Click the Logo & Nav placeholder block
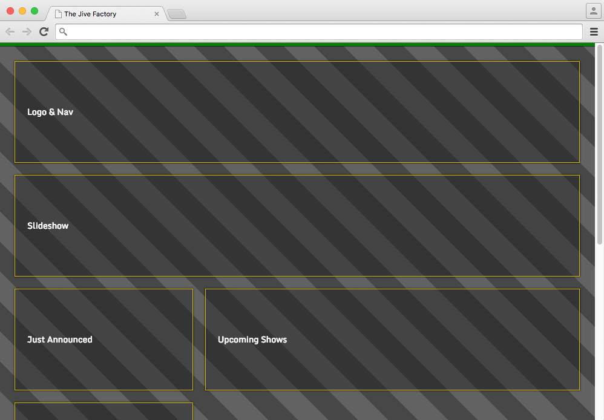The width and height of the screenshot is (604, 420). 297,112
